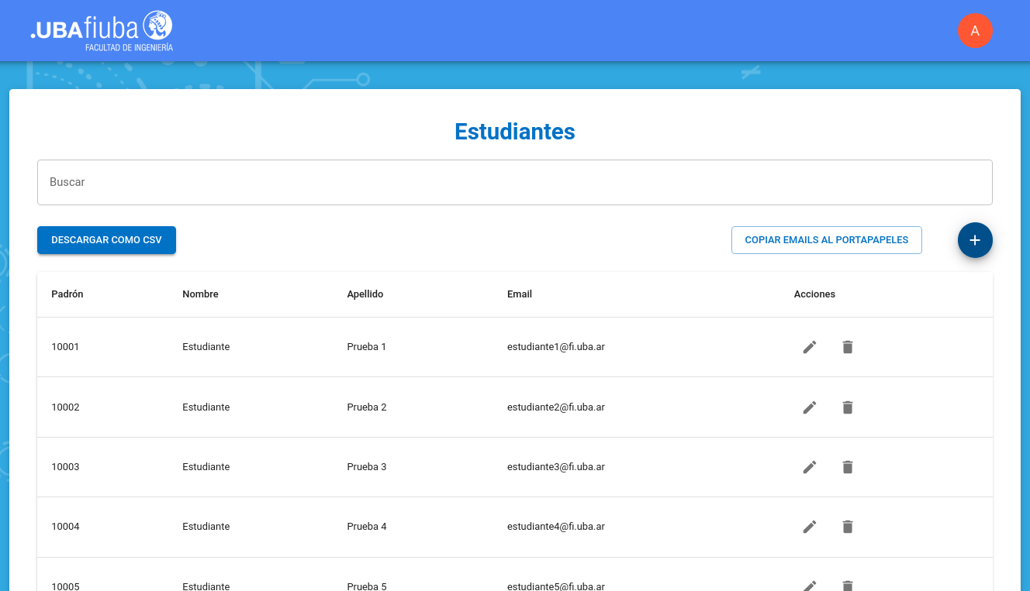
Task: Select the estudiante1@fi.uba.ar email cell
Action: click(556, 347)
